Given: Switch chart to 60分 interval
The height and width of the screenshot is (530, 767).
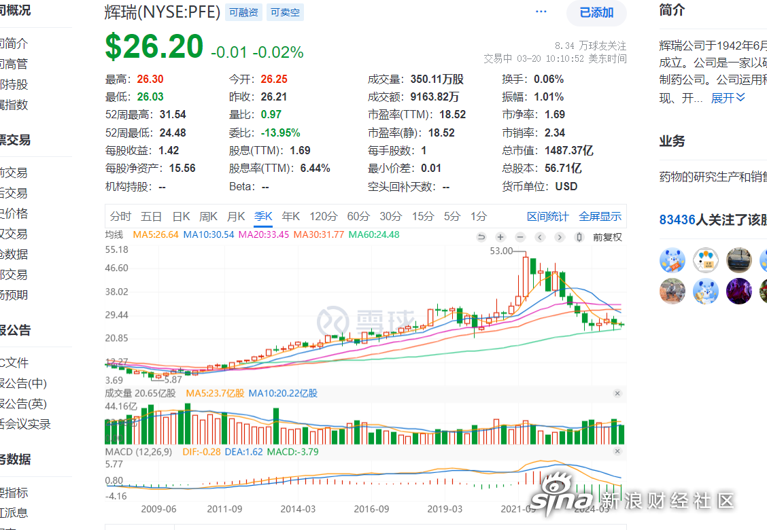Looking at the screenshot, I should coord(358,216).
